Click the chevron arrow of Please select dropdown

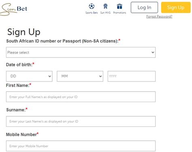coord(153,52)
